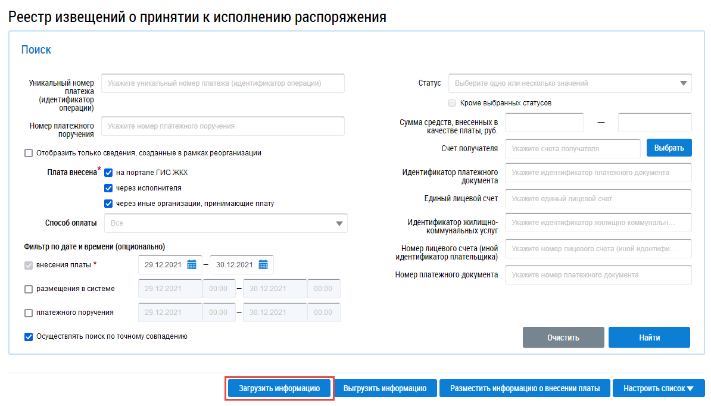Uncheck 'на портале ГИС ЖКХ' option
The height and width of the screenshot is (406, 711).
tap(108, 173)
